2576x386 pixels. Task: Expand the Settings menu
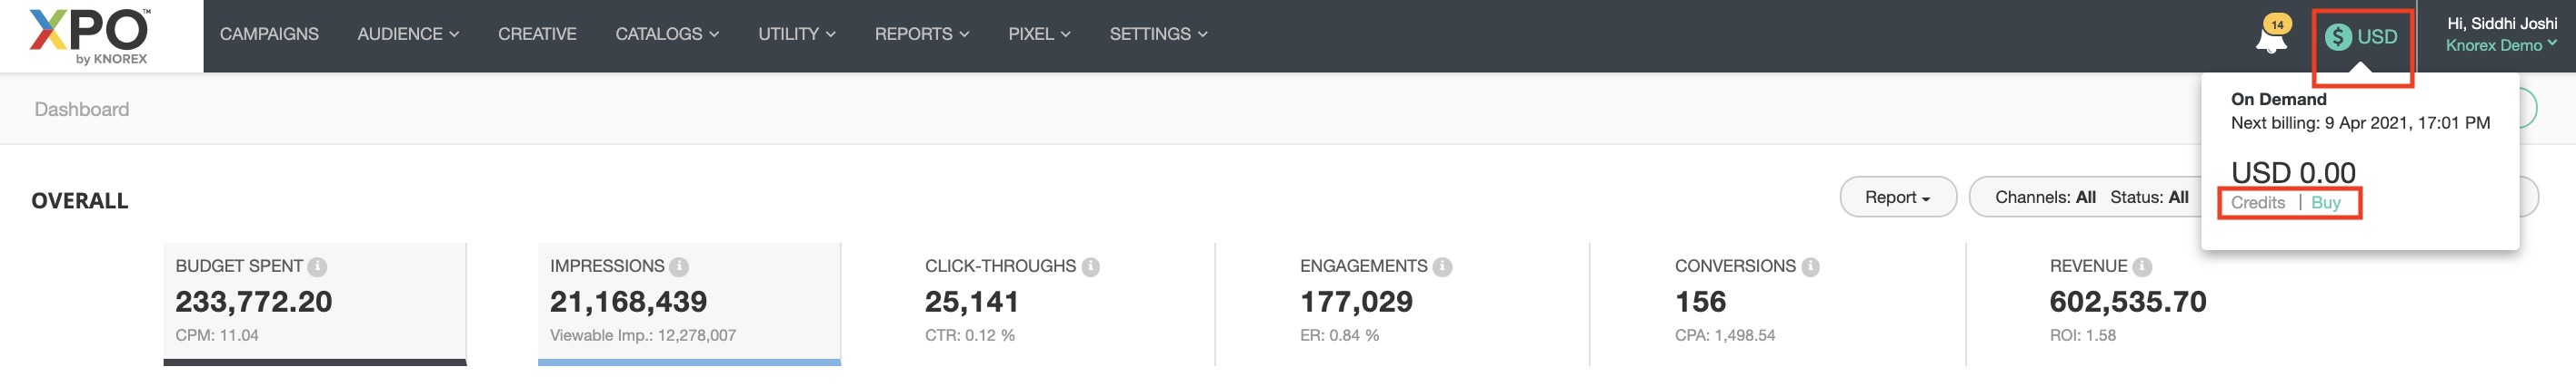[1158, 34]
